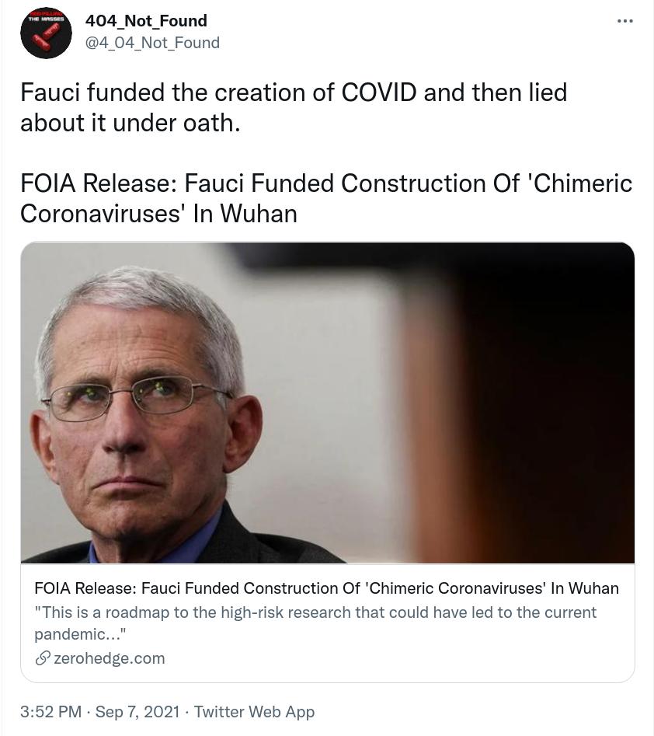
Task: Open the article preview photo thumbnail
Action: (328, 403)
